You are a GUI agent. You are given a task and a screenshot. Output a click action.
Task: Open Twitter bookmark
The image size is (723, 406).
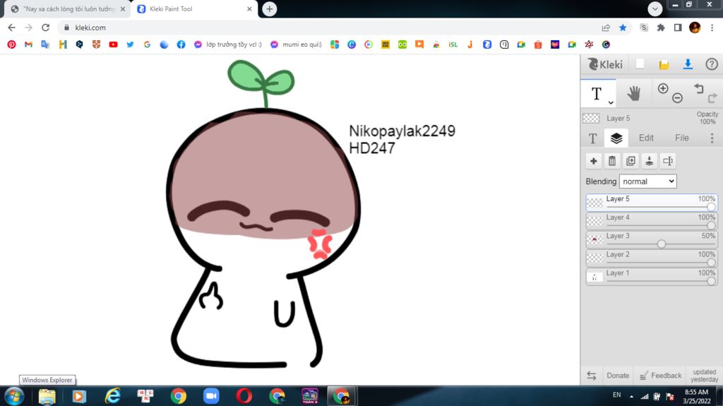[130, 44]
